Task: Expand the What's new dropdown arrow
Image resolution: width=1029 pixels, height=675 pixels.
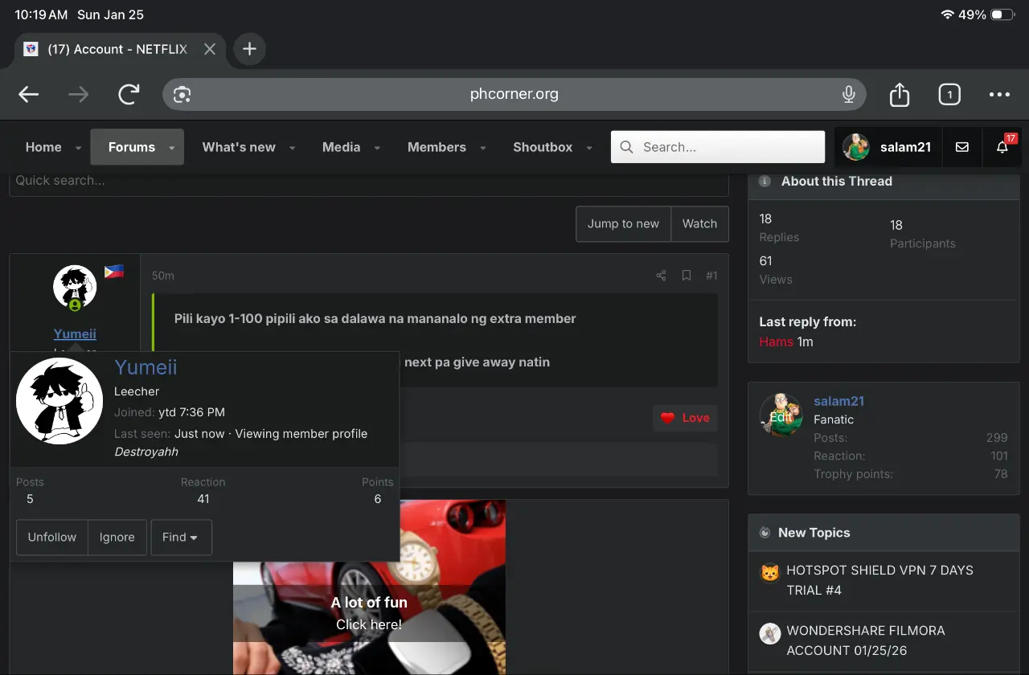Action: pyautogui.click(x=293, y=148)
